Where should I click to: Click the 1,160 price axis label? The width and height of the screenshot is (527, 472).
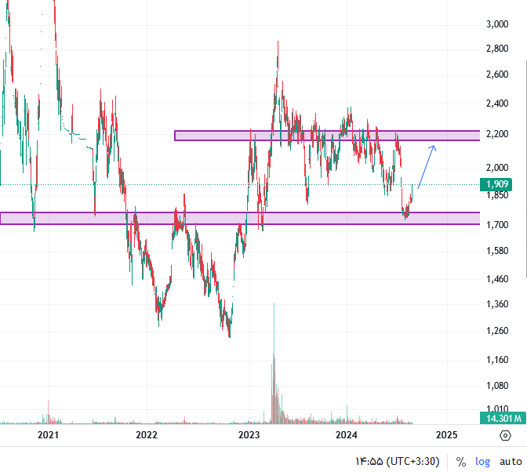497,360
